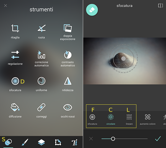Click the blur intensity slider handle

pyautogui.click(x=113, y=139)
